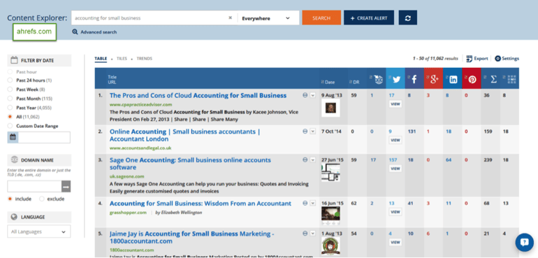Click the minus circle icon on Wisdom From an Accountant row
This screenshot has height=258, width=538.
tap(305, 203)
